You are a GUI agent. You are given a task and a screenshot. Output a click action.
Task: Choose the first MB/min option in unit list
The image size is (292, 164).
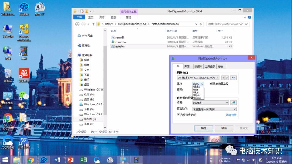coord(197,95)
